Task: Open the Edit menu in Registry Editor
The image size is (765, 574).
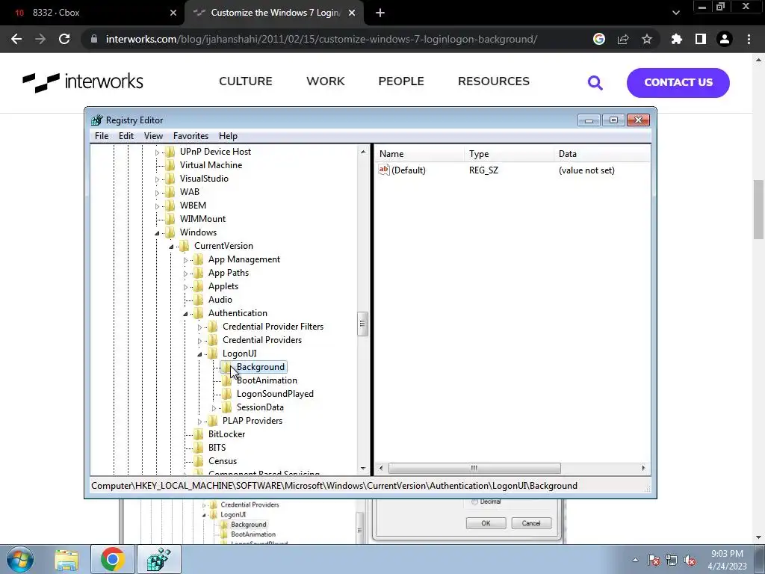Action: pyautogui.click(x=126, y=136)
